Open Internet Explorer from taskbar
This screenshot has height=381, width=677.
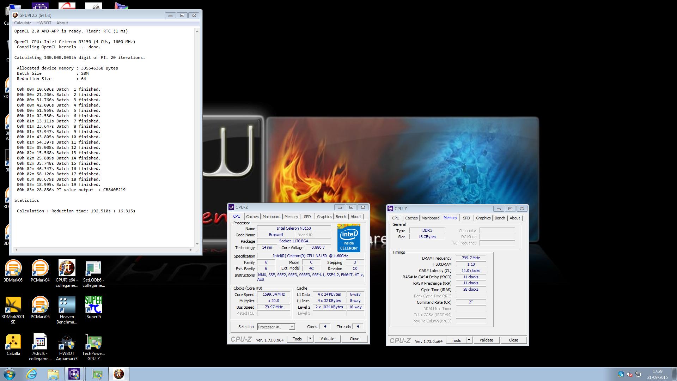(x=32, y=374)
